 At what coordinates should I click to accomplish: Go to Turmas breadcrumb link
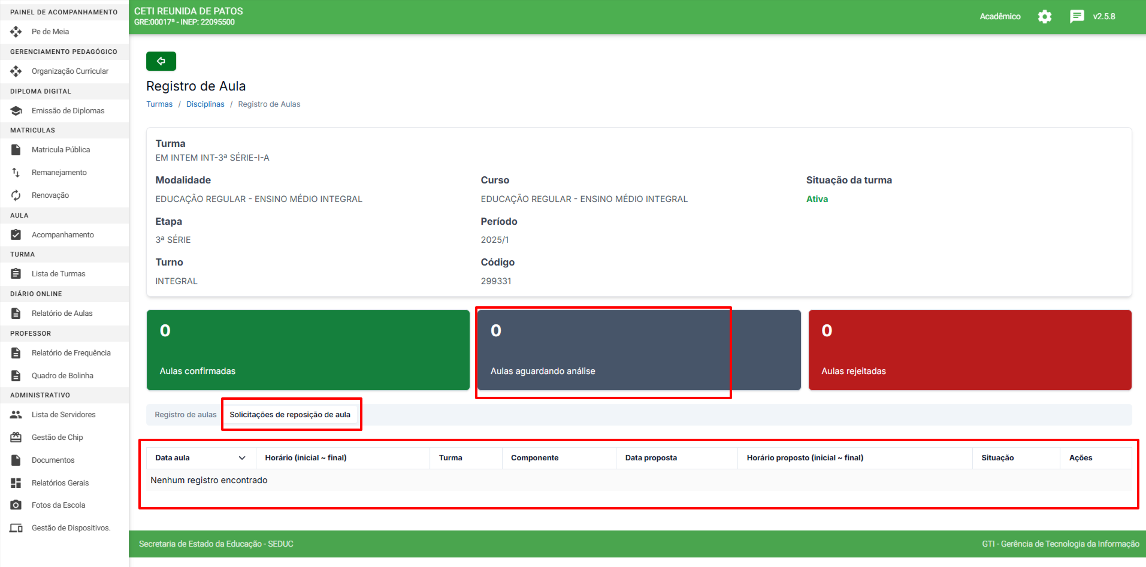coord(159,104)
